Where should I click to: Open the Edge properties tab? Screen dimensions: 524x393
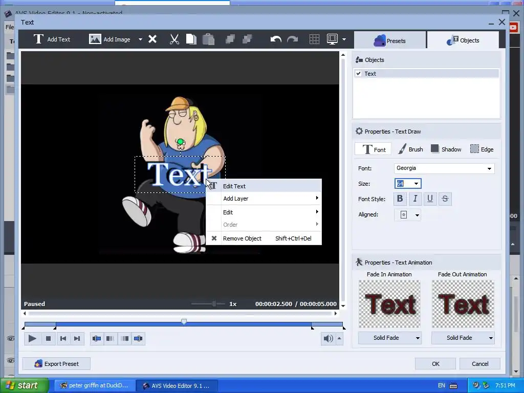(x=482, y=149)
